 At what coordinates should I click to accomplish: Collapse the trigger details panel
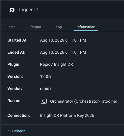click(x=19, y=131)
